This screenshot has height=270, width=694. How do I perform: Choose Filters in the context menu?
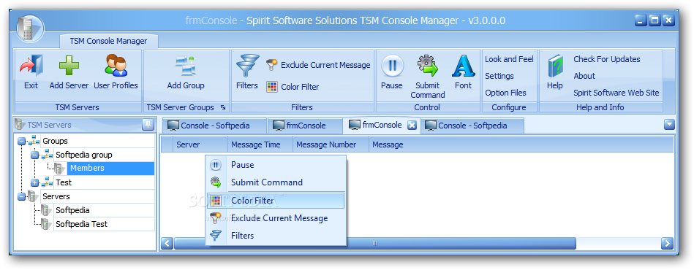tap(276, 236)
